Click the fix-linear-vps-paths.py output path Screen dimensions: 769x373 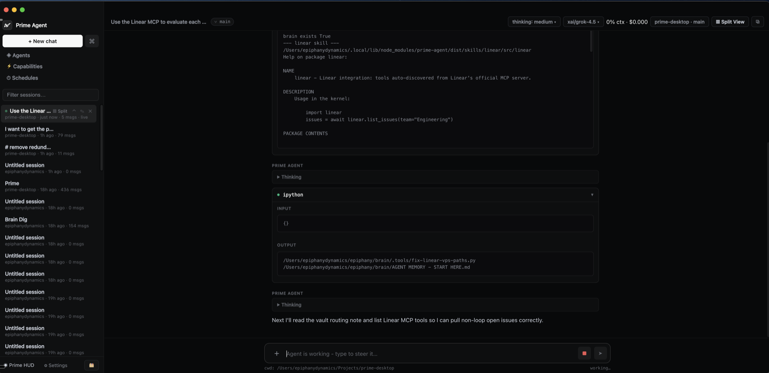pos(379,261)
